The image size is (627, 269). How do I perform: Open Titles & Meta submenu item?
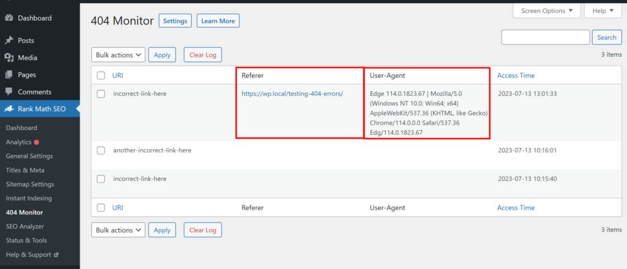coord(25,171)
